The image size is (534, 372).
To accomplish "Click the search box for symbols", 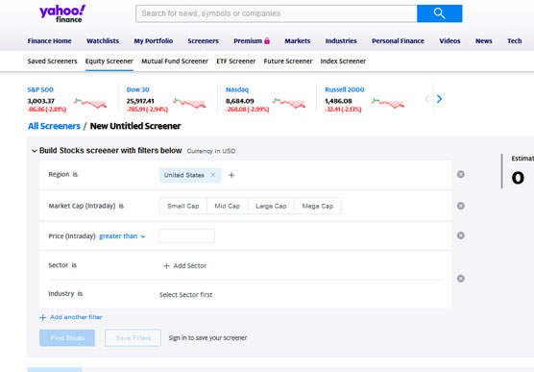I will click(x=277, y=13).
